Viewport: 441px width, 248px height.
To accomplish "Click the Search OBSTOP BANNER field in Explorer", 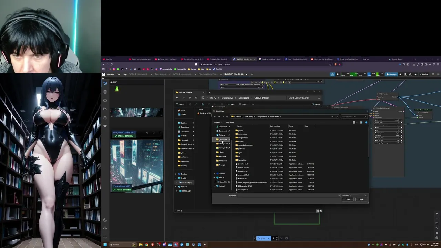I will coord(304,98).
